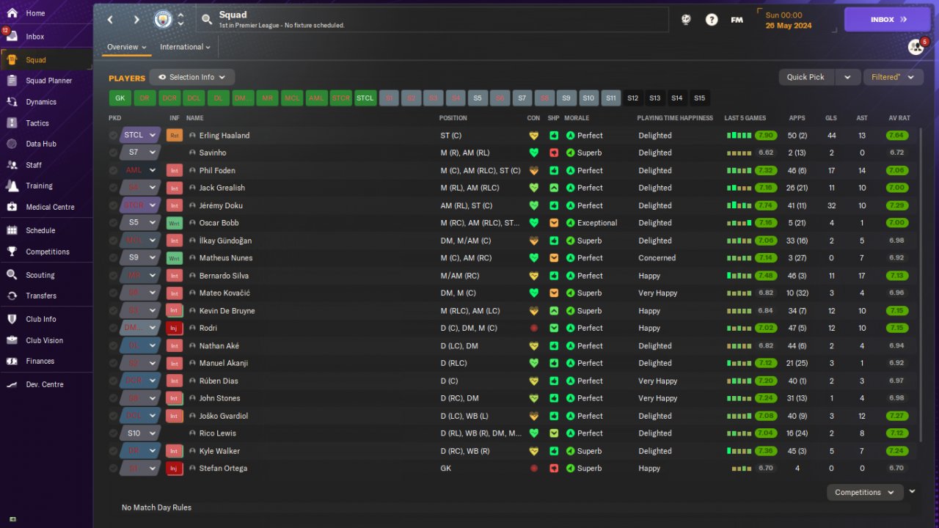This screenshot has height=528, width=939.
Task: Select the STCL position chip
Action: point(365,98)
